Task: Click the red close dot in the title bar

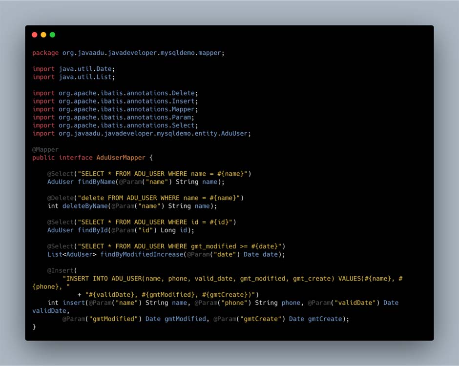Action: point(34,35)
